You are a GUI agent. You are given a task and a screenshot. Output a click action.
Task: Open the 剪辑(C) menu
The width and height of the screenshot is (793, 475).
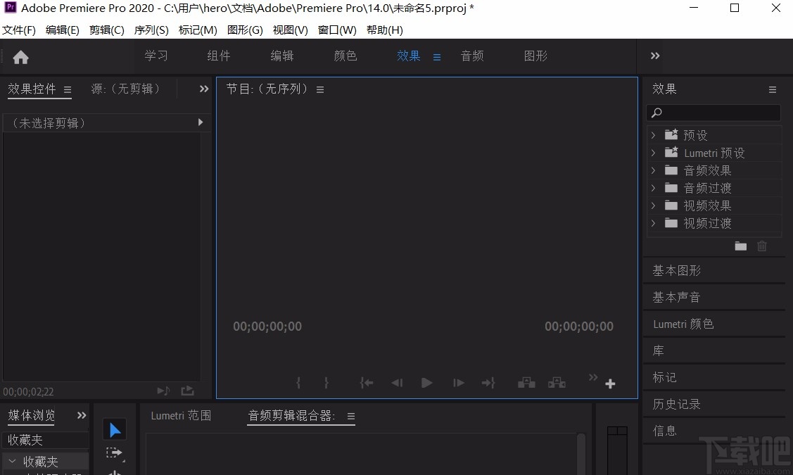pos(107,30)
